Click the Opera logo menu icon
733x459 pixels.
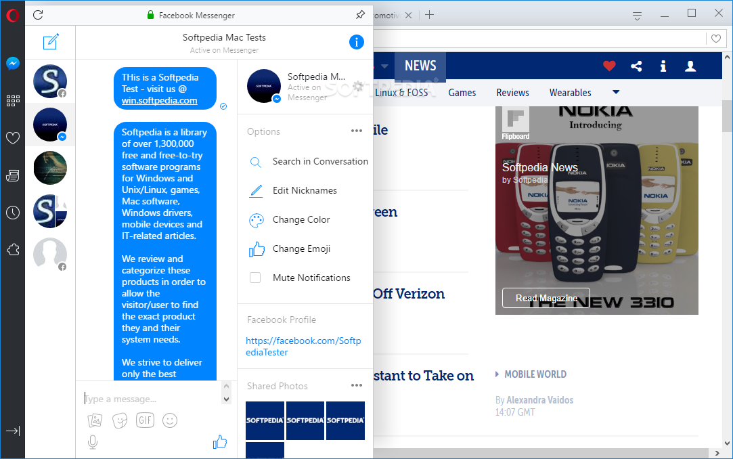[x=13, y=16]
